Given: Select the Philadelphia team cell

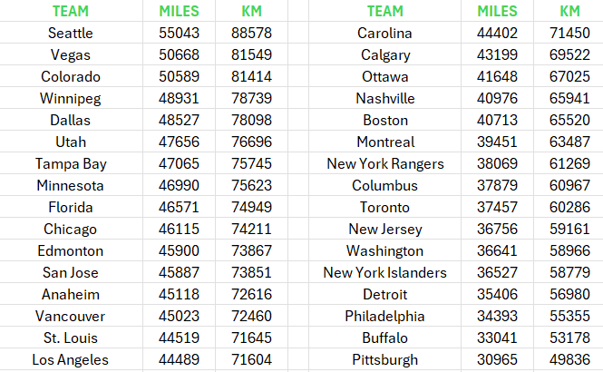Looking at the screenshot, I should click(x=385, y=316).
